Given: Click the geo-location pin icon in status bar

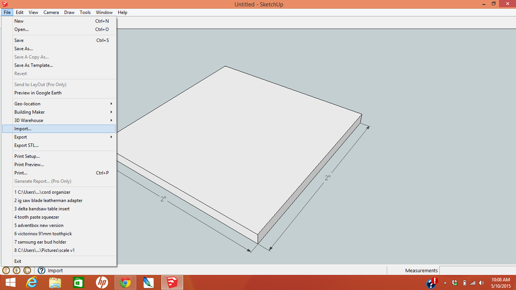Looking at the screenshot, I should [6, 270].
